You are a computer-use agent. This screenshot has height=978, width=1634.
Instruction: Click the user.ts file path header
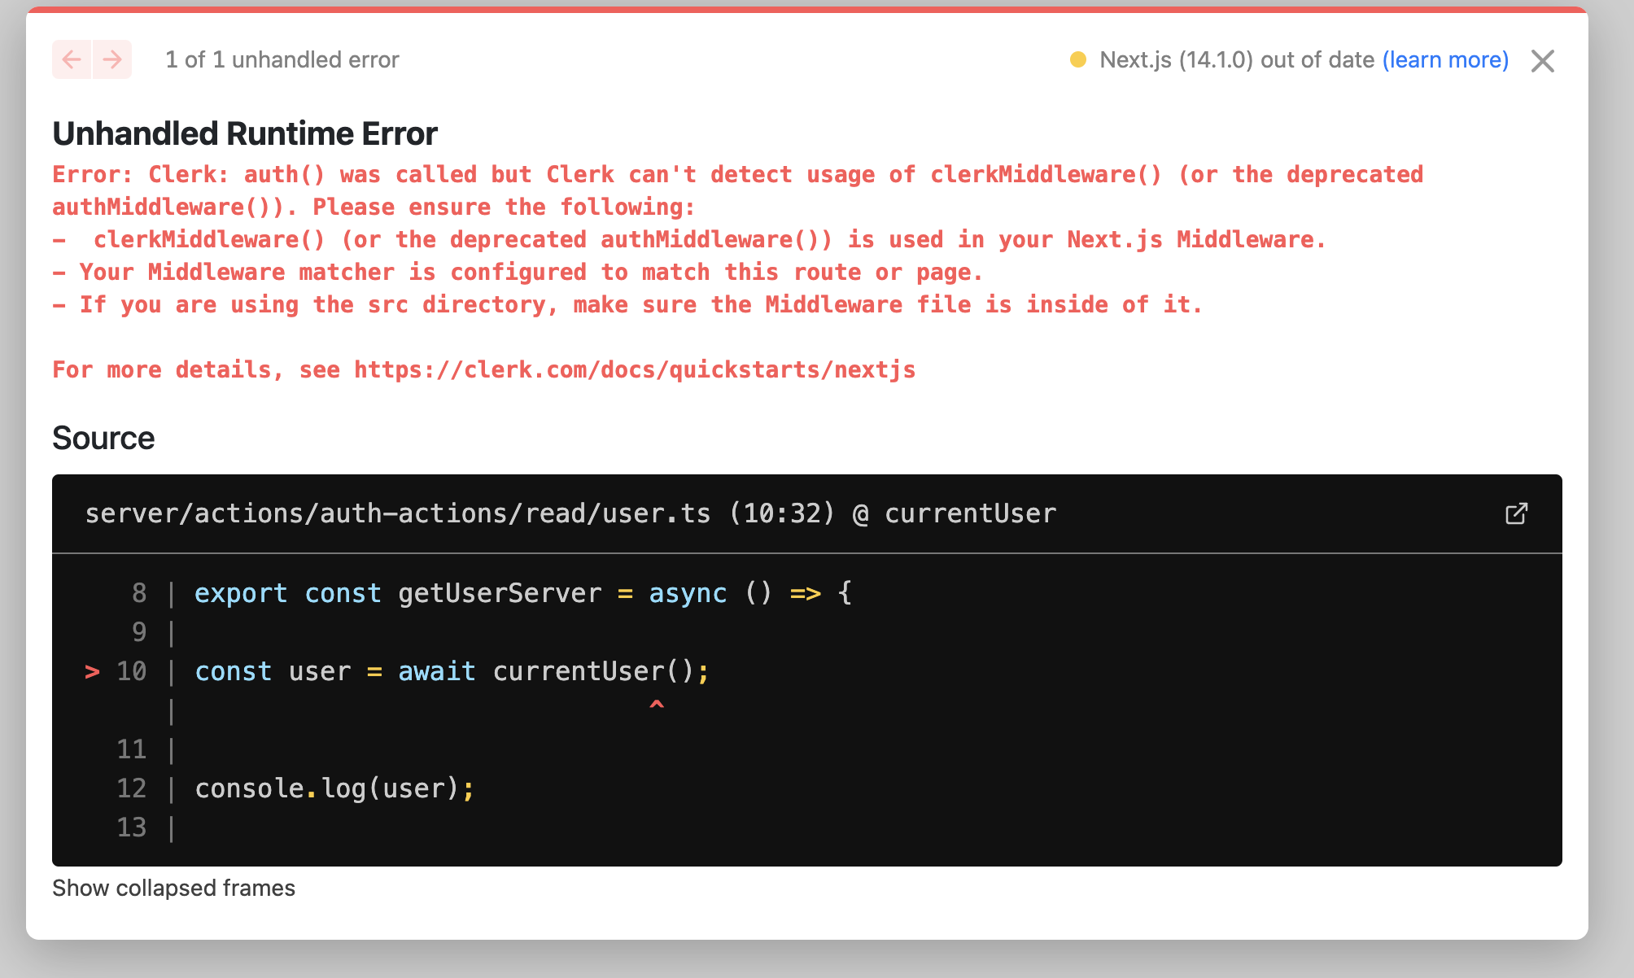pos(397,513)
